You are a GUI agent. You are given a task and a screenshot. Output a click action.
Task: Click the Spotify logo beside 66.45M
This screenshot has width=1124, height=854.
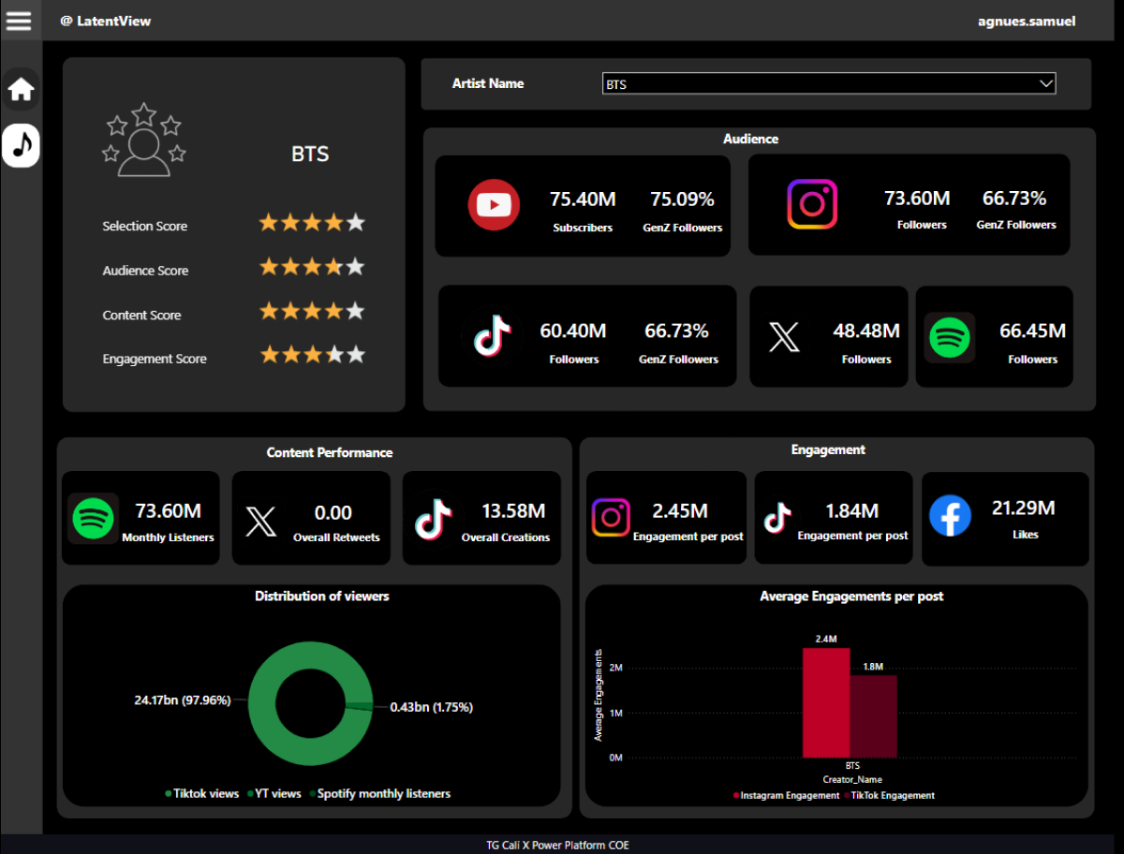point(950,337)
